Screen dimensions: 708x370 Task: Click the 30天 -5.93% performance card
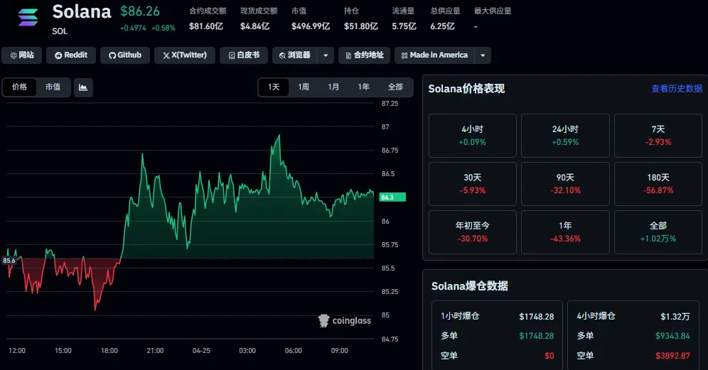coord(472,184)
